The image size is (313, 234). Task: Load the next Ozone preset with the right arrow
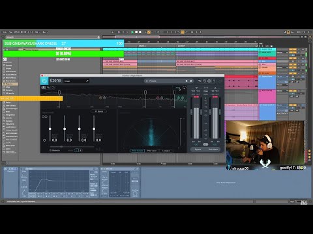coord(191,81)
